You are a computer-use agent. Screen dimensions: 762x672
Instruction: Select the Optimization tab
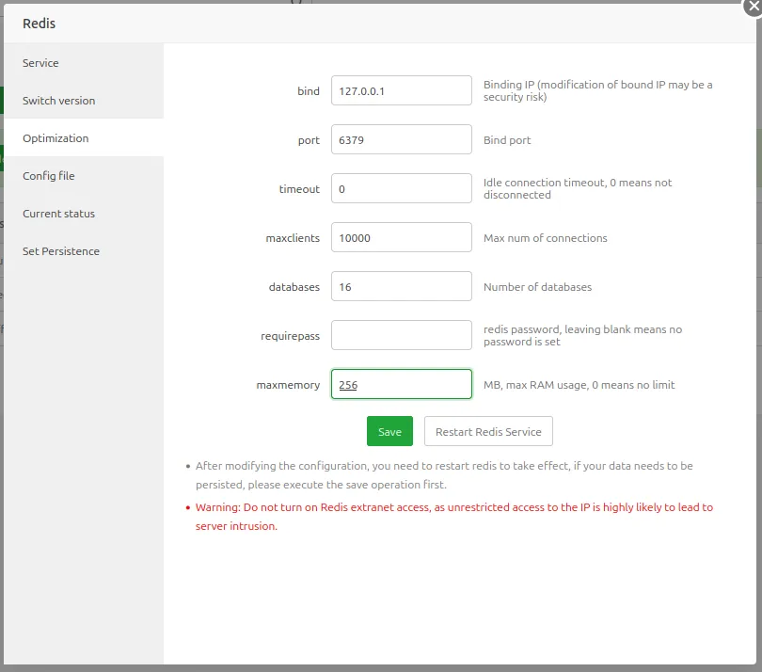coord(84,138)
